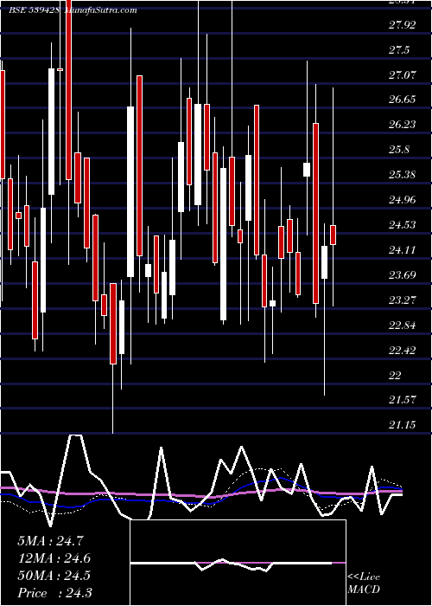432x606 pixels.
Task: Click the Price : 24.3 reading
Action: click(54, 593)
